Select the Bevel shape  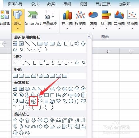click(21, 101)
